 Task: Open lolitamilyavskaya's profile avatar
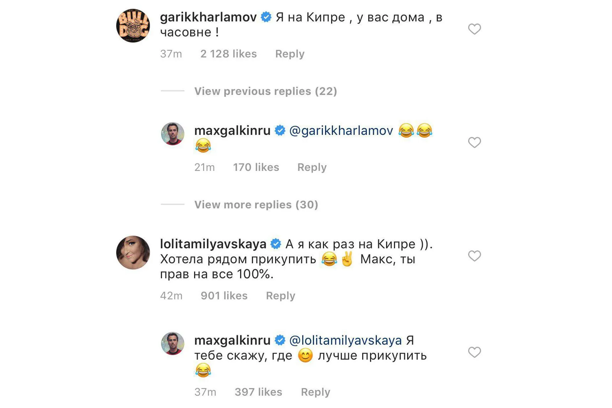pos(133,252)
